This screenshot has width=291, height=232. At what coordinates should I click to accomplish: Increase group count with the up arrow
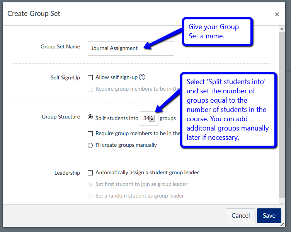point(152,117)
